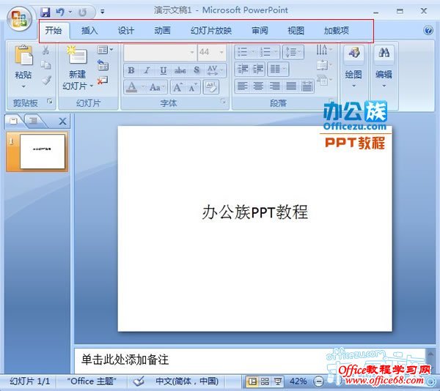The image size is (440, 391).
Task: Undo the last action
Action: click(60, 12)
